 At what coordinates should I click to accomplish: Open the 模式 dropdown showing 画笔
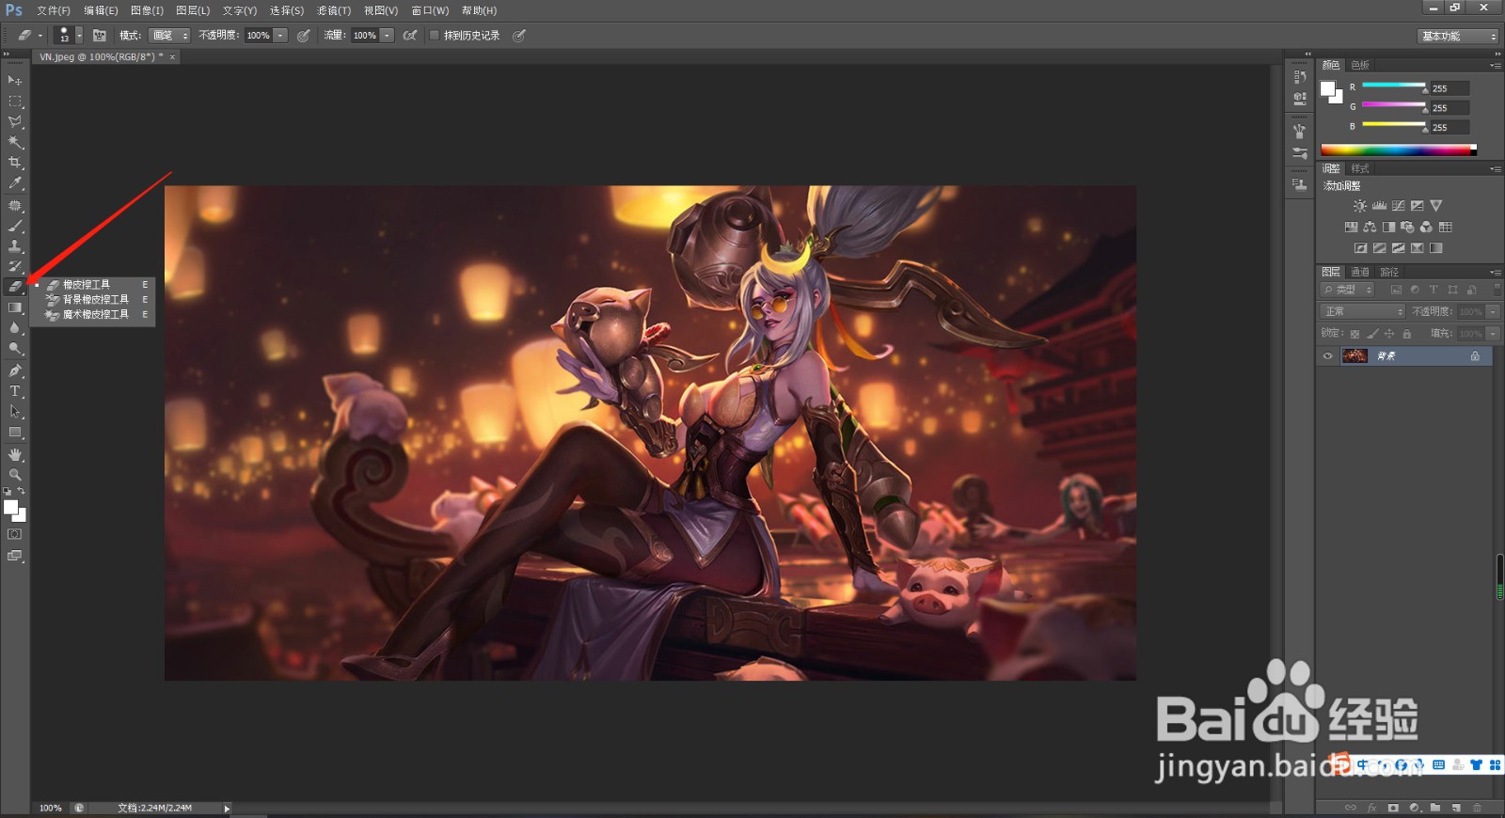pyautogui.click(x=168, y=35)
